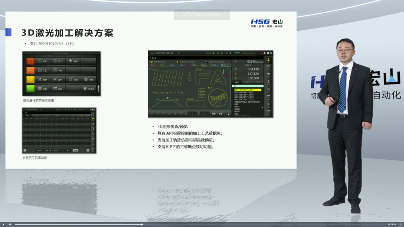Screen dimensions: 404x227
Task: Select the orange category tile in the main menu
Action: (x=30, y=70)
